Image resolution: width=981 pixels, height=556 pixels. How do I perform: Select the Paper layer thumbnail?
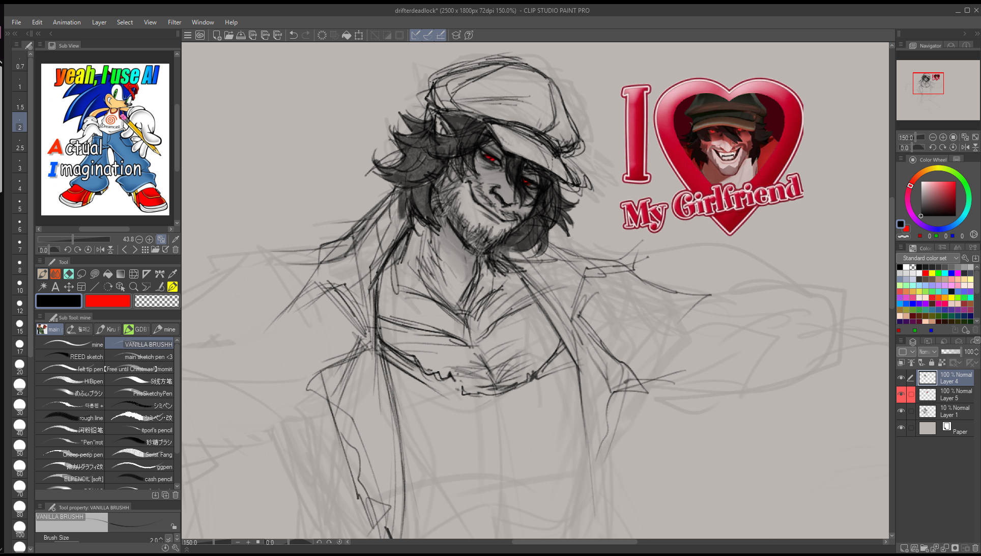point(927,428)
